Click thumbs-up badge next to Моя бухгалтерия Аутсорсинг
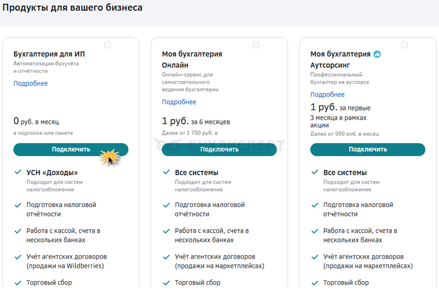Screen dimensions: 439x292 377,54
